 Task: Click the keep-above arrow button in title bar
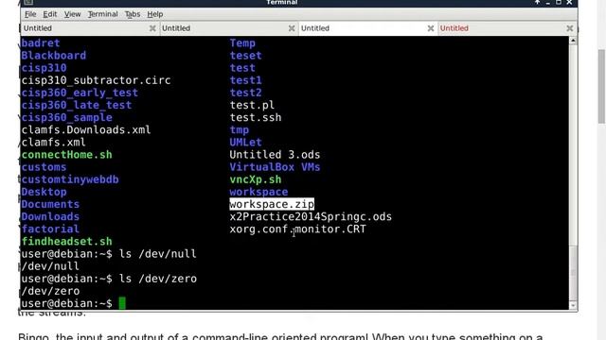(537, 2)
